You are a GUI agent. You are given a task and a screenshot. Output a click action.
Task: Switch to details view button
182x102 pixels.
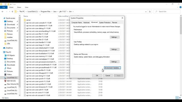[x=177, y=98]
